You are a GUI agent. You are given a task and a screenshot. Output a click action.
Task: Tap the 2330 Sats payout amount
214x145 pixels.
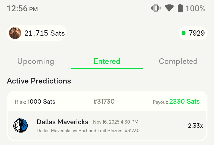184,102
